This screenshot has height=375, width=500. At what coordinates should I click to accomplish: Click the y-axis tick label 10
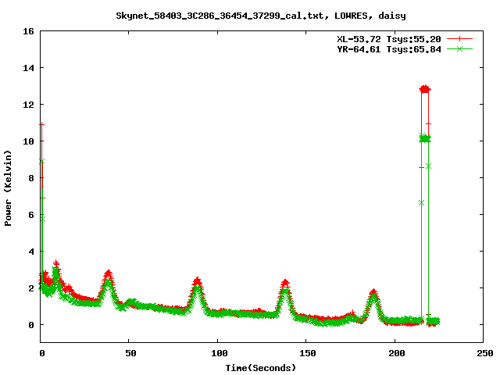pyautogui.click(x=28, y=141)
